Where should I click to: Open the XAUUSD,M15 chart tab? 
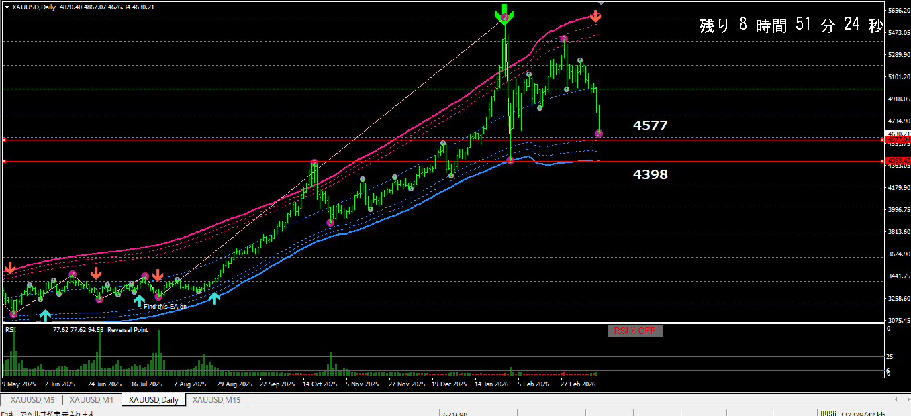coord(216,400)
